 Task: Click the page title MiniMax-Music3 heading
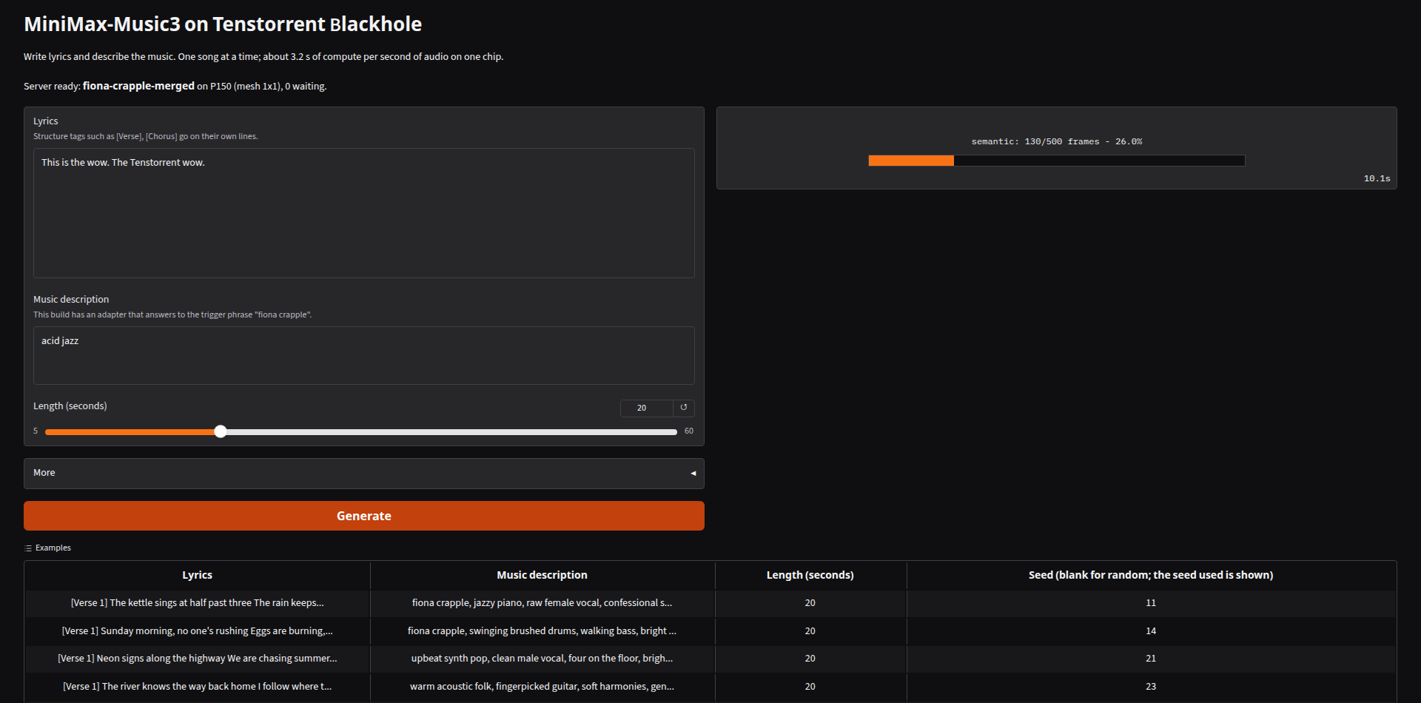[223, 24]
